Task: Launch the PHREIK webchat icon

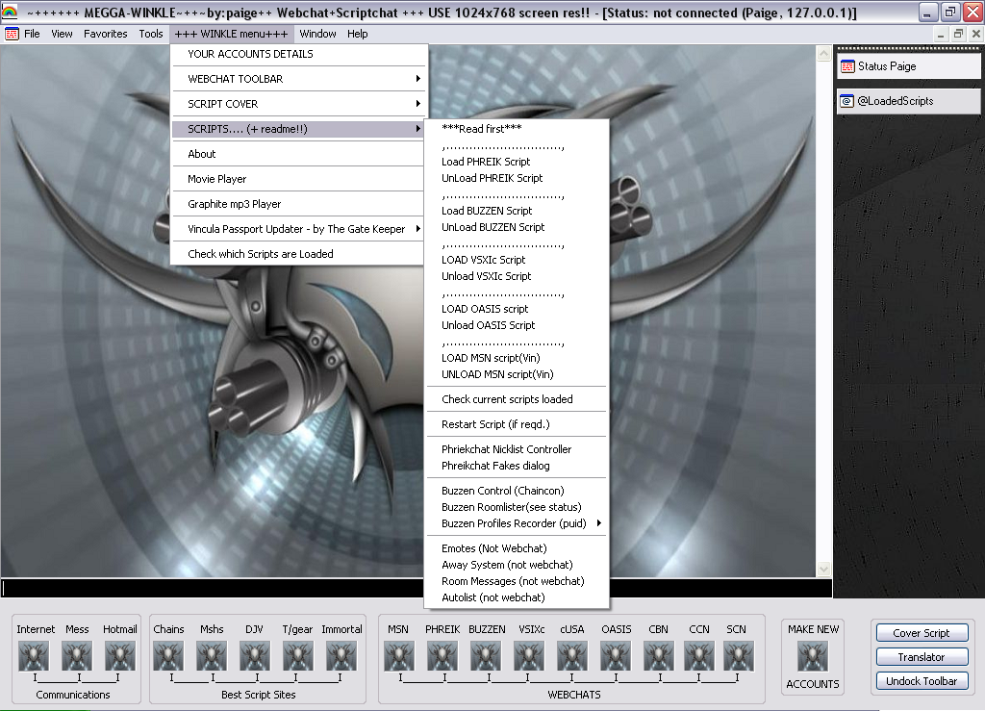Action: (442, 656)
